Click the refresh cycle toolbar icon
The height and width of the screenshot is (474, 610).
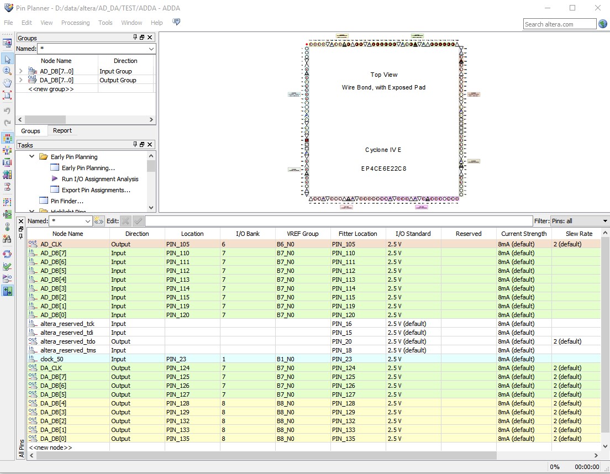point(7,254)
